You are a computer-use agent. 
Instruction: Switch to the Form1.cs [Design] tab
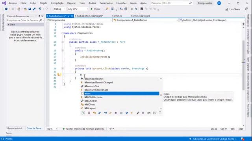point(140,16)
